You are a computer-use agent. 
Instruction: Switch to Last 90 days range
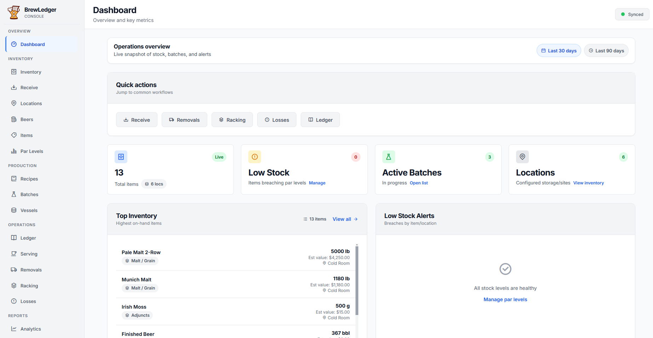click(x=606, y=51)
